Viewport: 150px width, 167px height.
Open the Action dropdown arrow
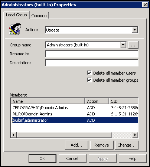[135, 30]
